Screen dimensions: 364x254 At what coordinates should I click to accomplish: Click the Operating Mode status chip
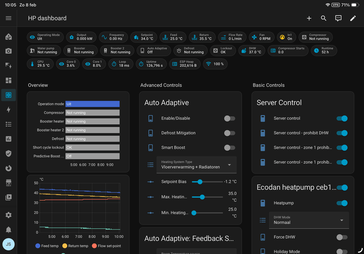pyautogui.click(x=45, y=37)
